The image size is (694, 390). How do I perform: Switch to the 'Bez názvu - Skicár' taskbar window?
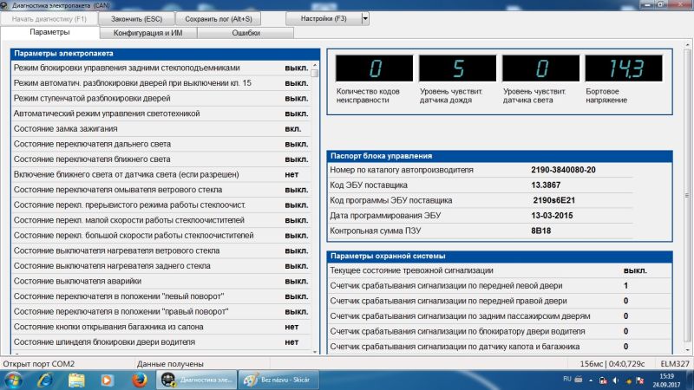pyautogui.click(x=278, y=380)
